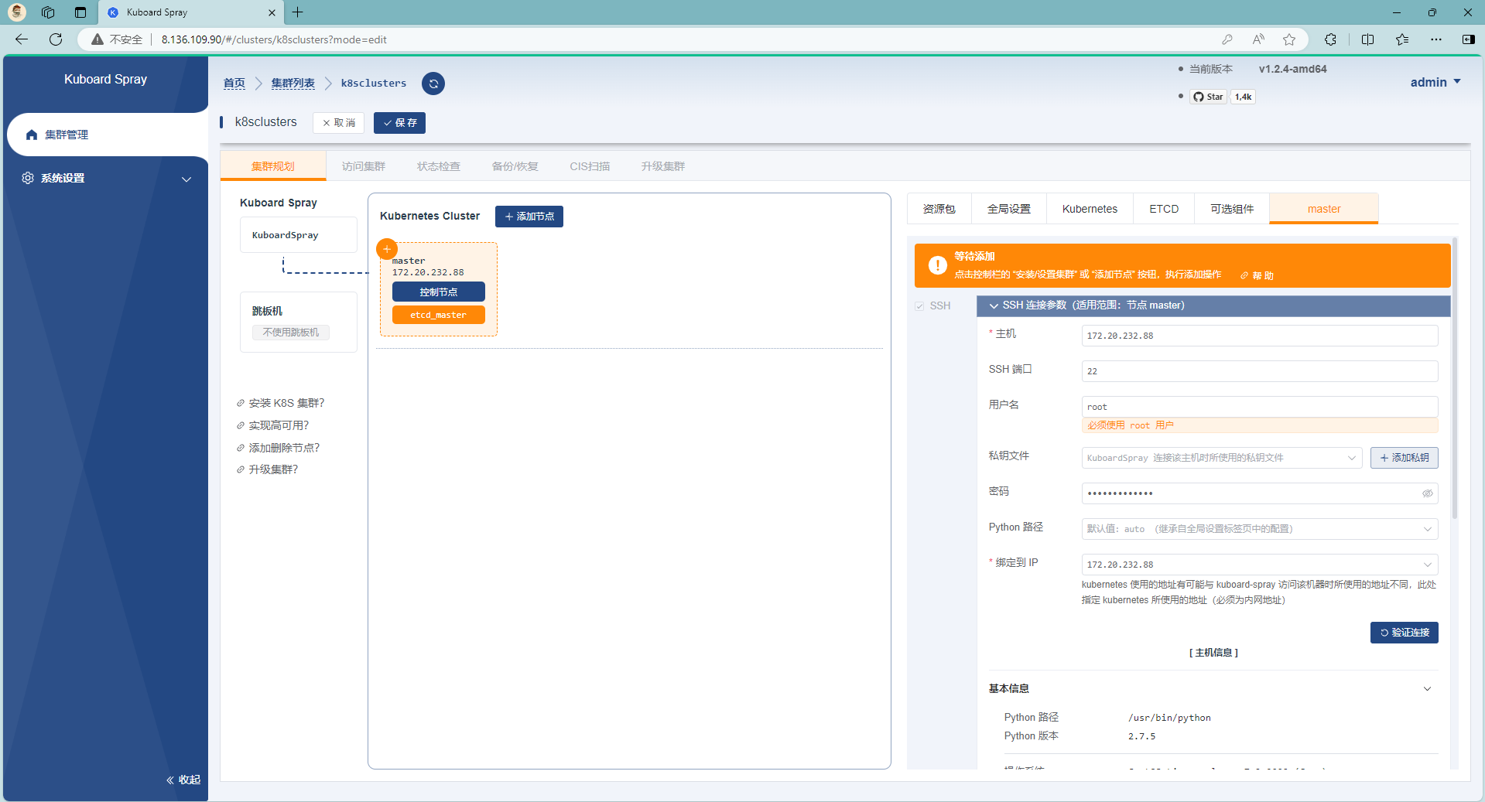
Task: Click the verify connection button
Action: [x=1404, y=633]
